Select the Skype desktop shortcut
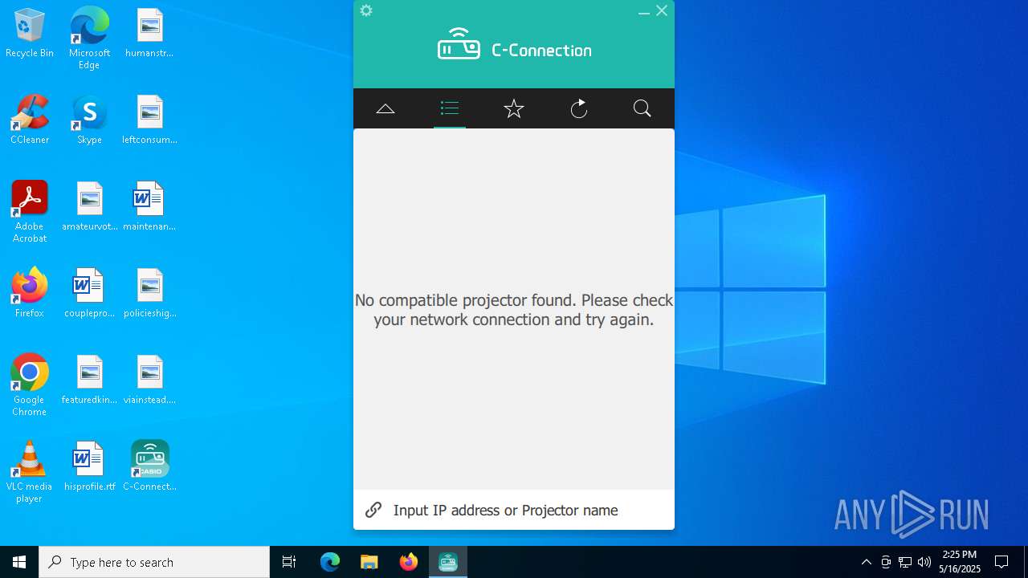The image size is (1028, 578). coord(89,120)
